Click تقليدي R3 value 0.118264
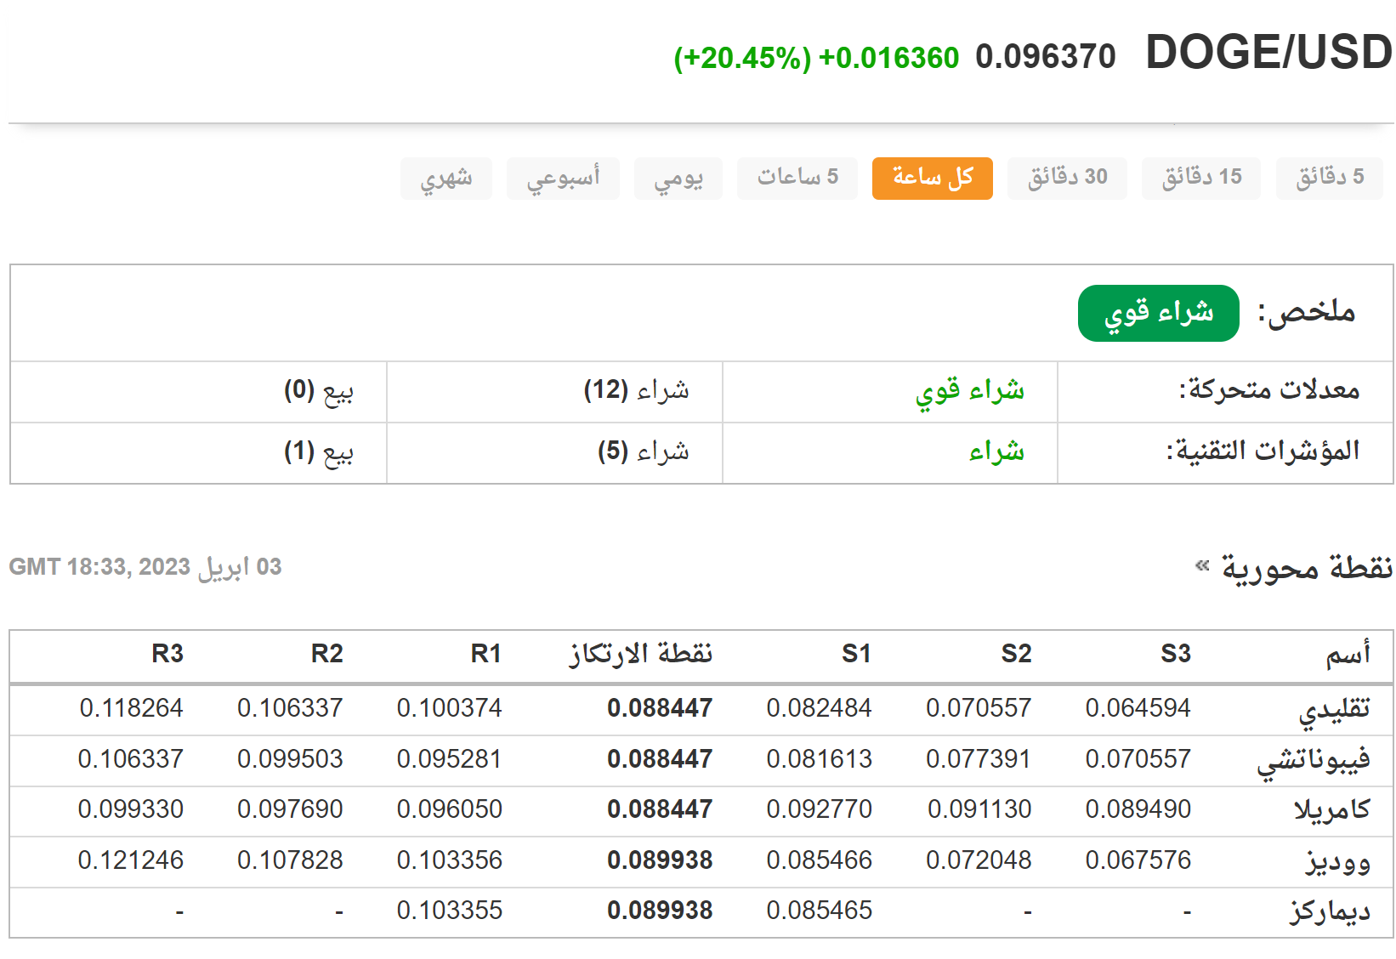Screen dimensions: 1396x959 coord(131,708)
